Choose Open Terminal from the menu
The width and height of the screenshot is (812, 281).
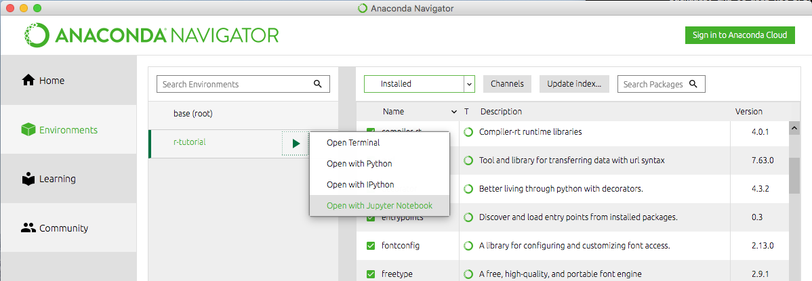380,143
